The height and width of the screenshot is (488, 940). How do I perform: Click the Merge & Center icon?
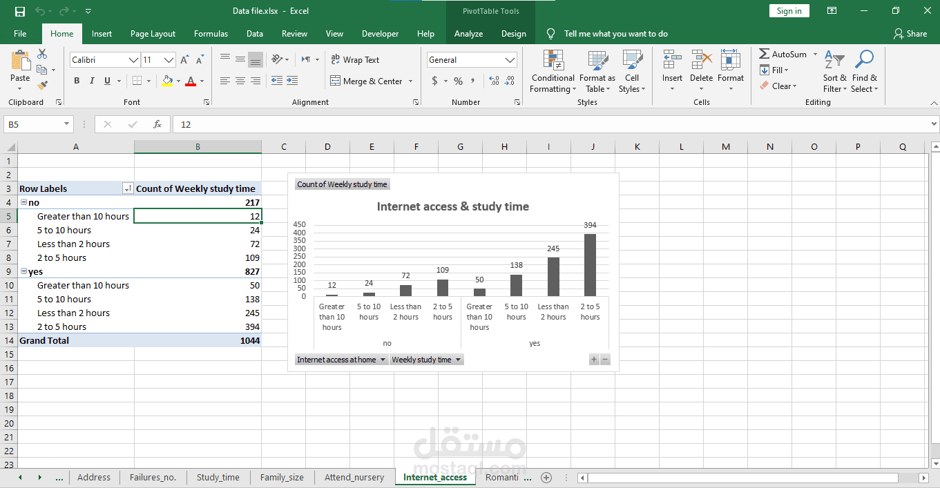pyautogui.click(x=336, y=81)
